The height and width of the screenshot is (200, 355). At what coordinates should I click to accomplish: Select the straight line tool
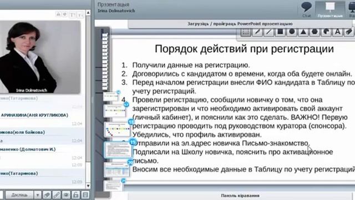pyautogui.click(x=268, y=32)
